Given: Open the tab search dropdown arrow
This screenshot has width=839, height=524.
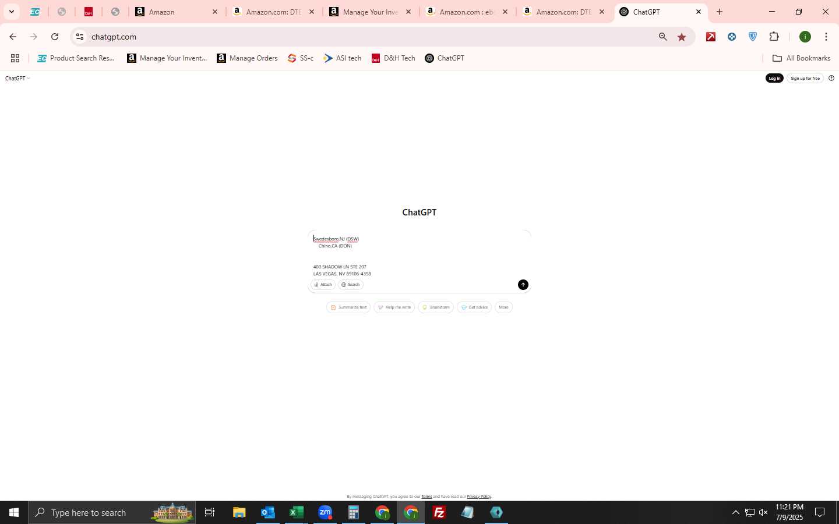Looking at the screenshot, I should coord(12,12).
